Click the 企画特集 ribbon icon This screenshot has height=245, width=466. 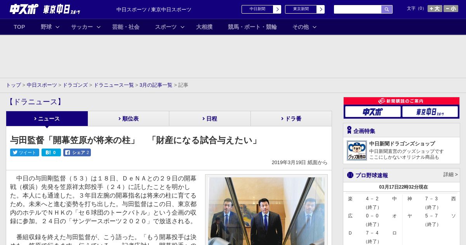coord(349,130)
